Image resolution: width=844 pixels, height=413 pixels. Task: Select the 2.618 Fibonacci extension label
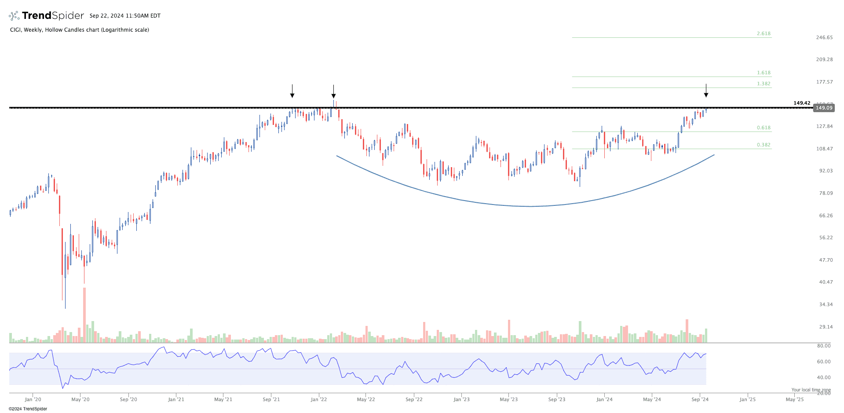tap(764, 33)
